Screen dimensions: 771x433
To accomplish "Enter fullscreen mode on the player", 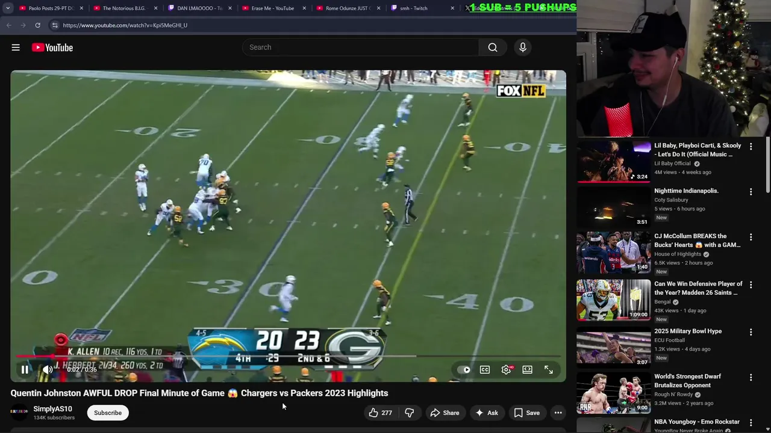I will pos(549,370).
